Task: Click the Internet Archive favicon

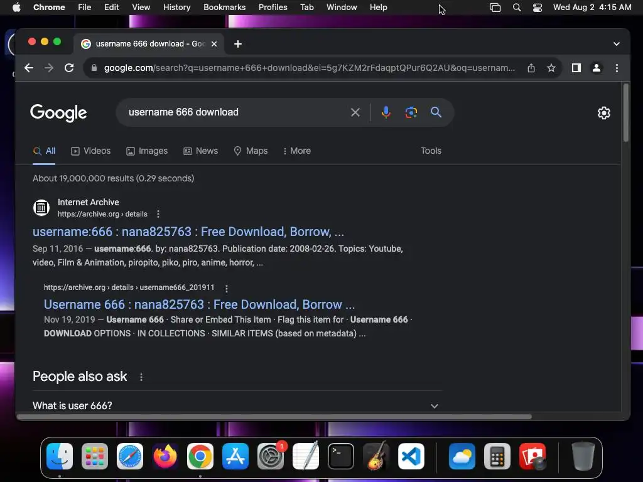Action: pos(41,208)
